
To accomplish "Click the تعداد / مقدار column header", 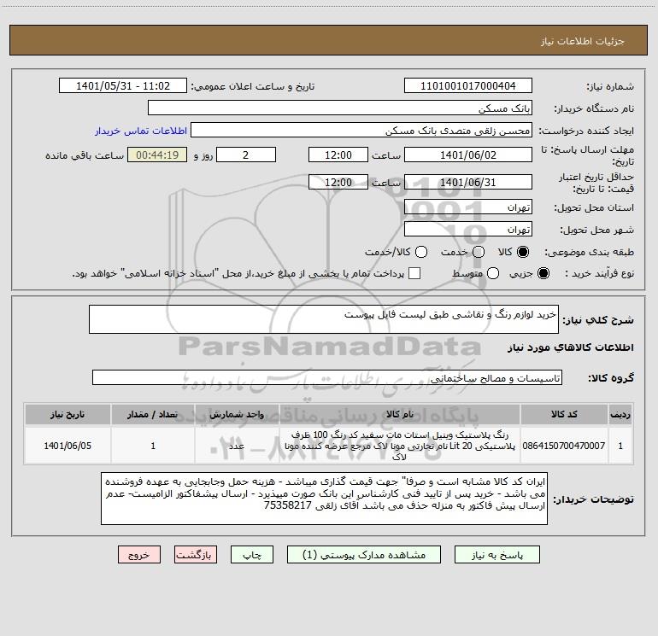I will point(153,414).
